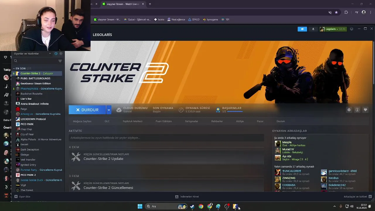Select Counter-Strike 2 in library list

pos(37,73)
